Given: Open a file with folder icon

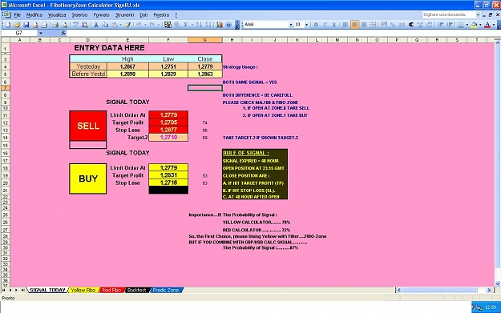Looking at the screenshot, I should (17, 25).
